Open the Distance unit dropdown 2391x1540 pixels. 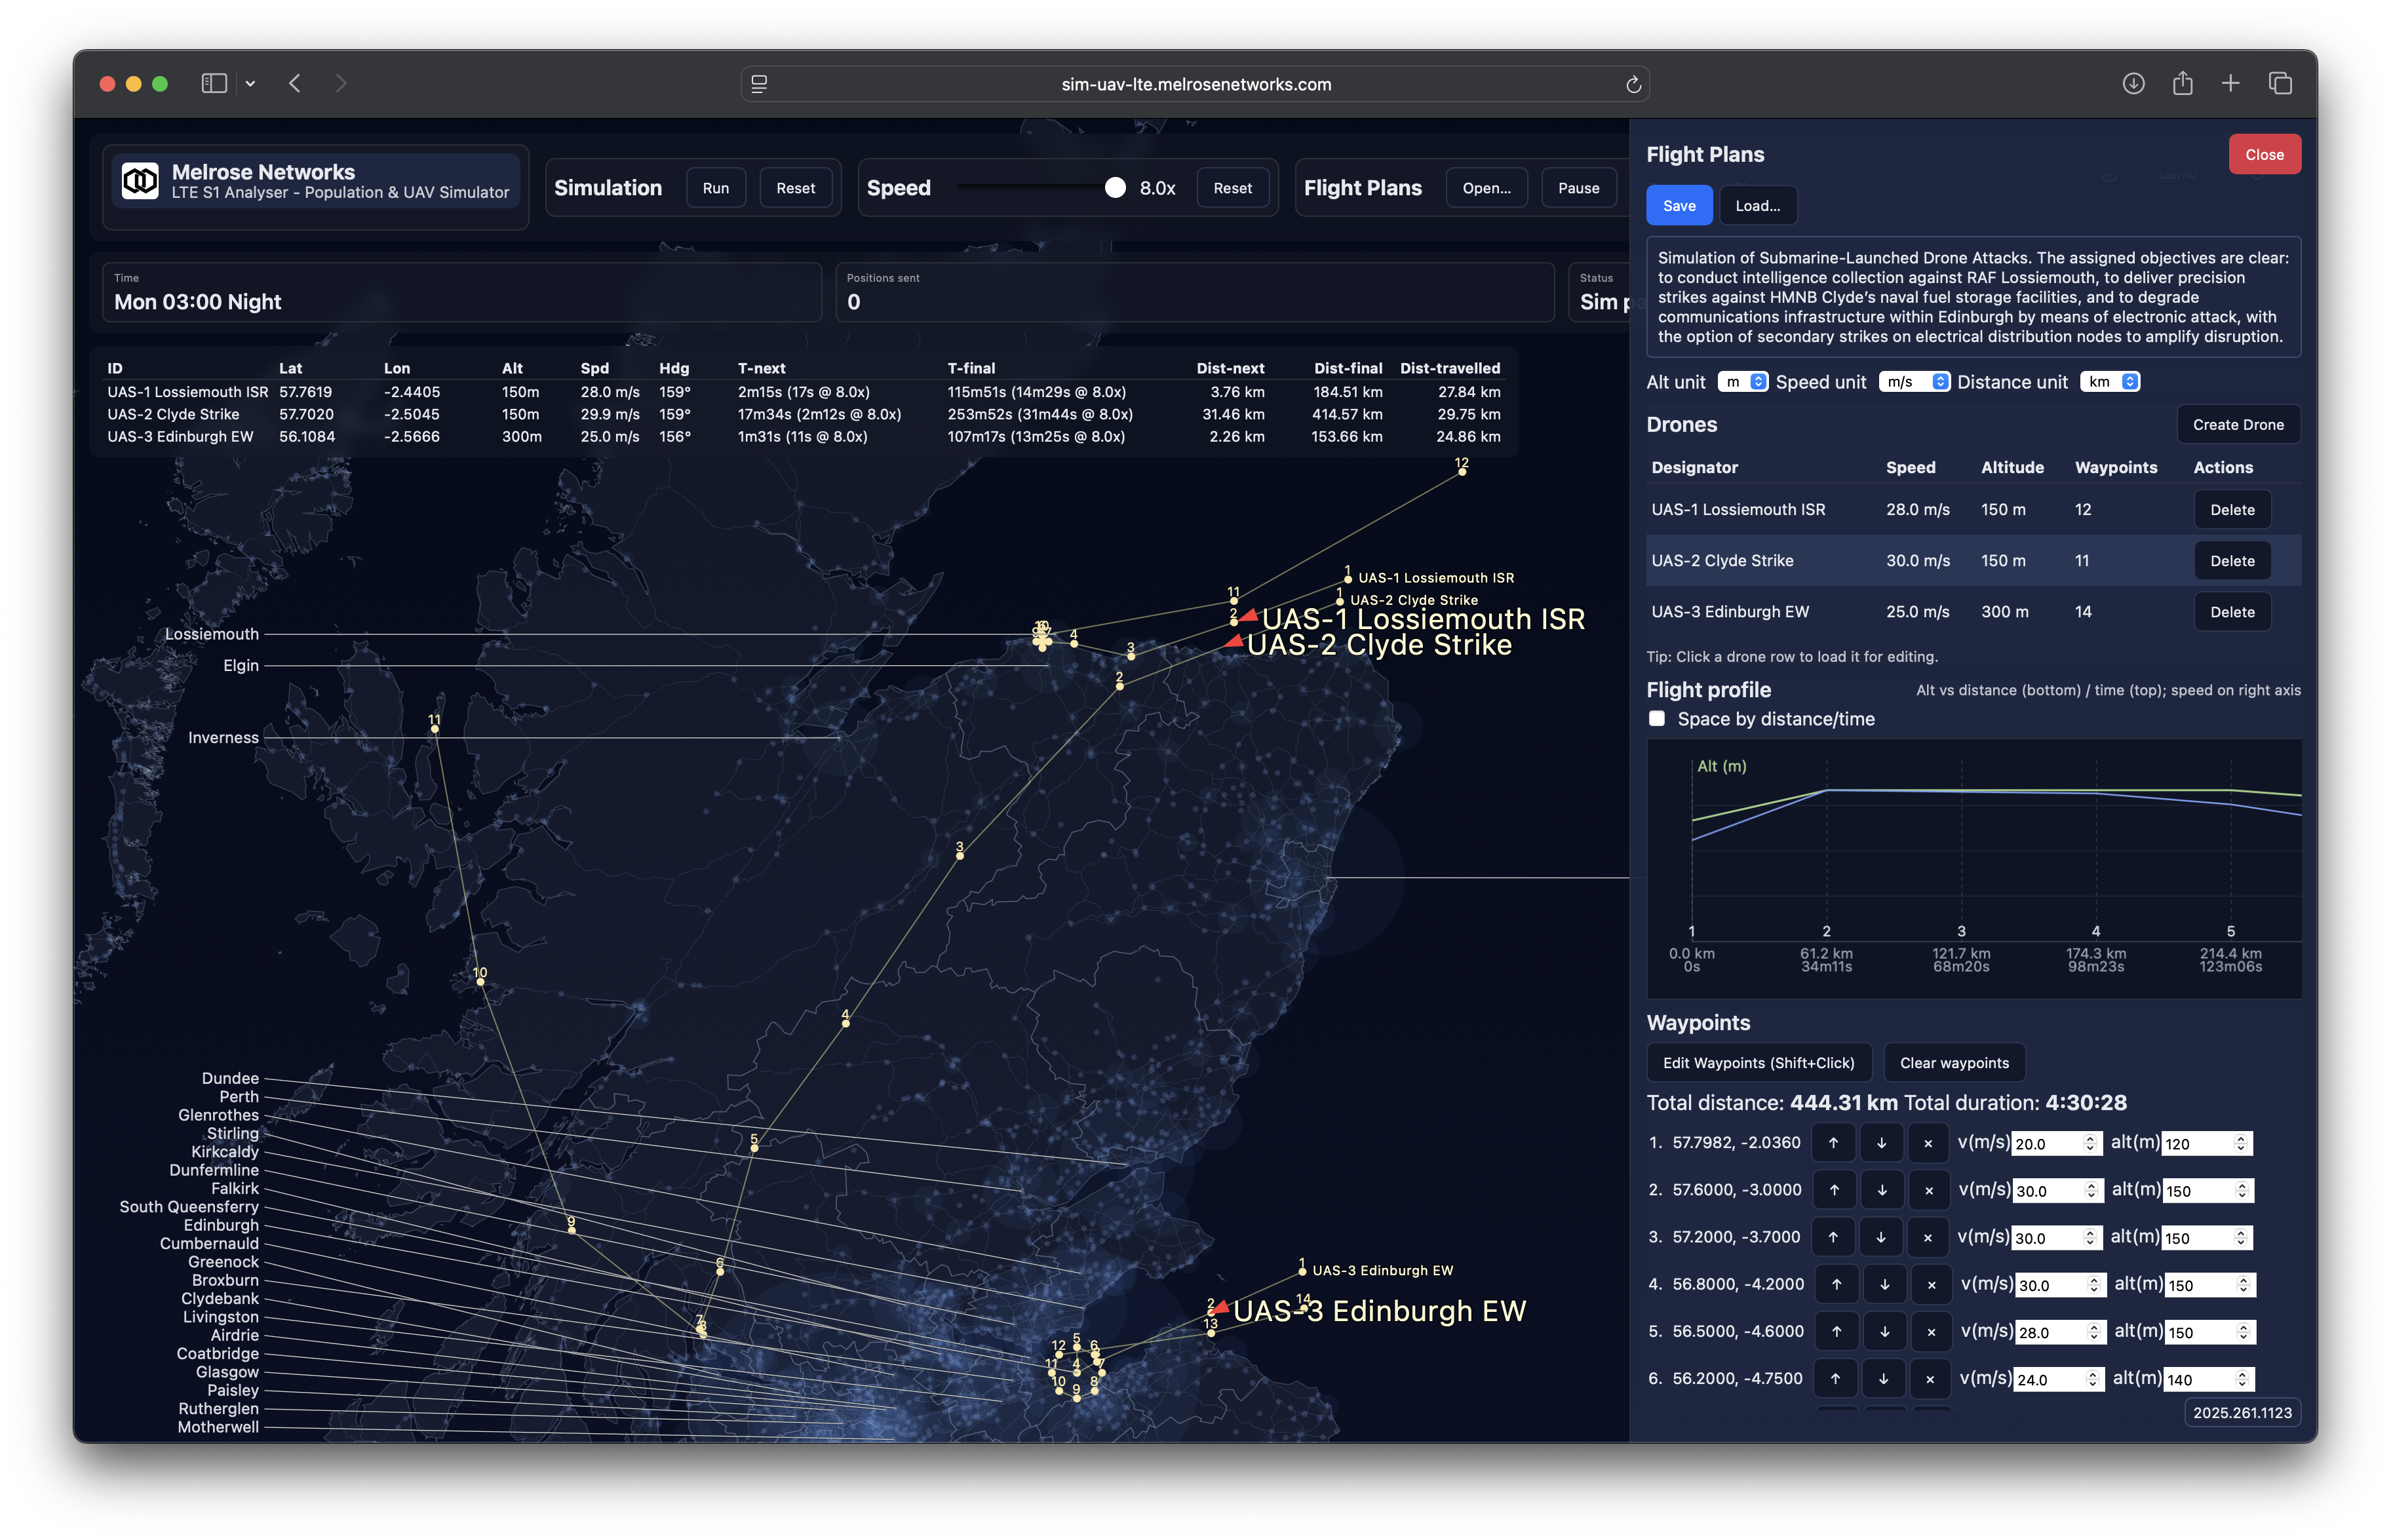(x=2109, y=382)
